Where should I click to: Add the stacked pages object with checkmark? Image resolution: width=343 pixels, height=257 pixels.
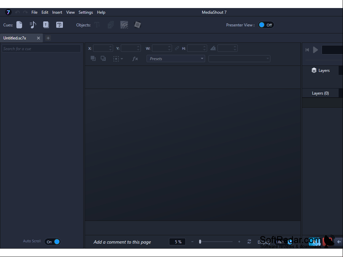111,25
